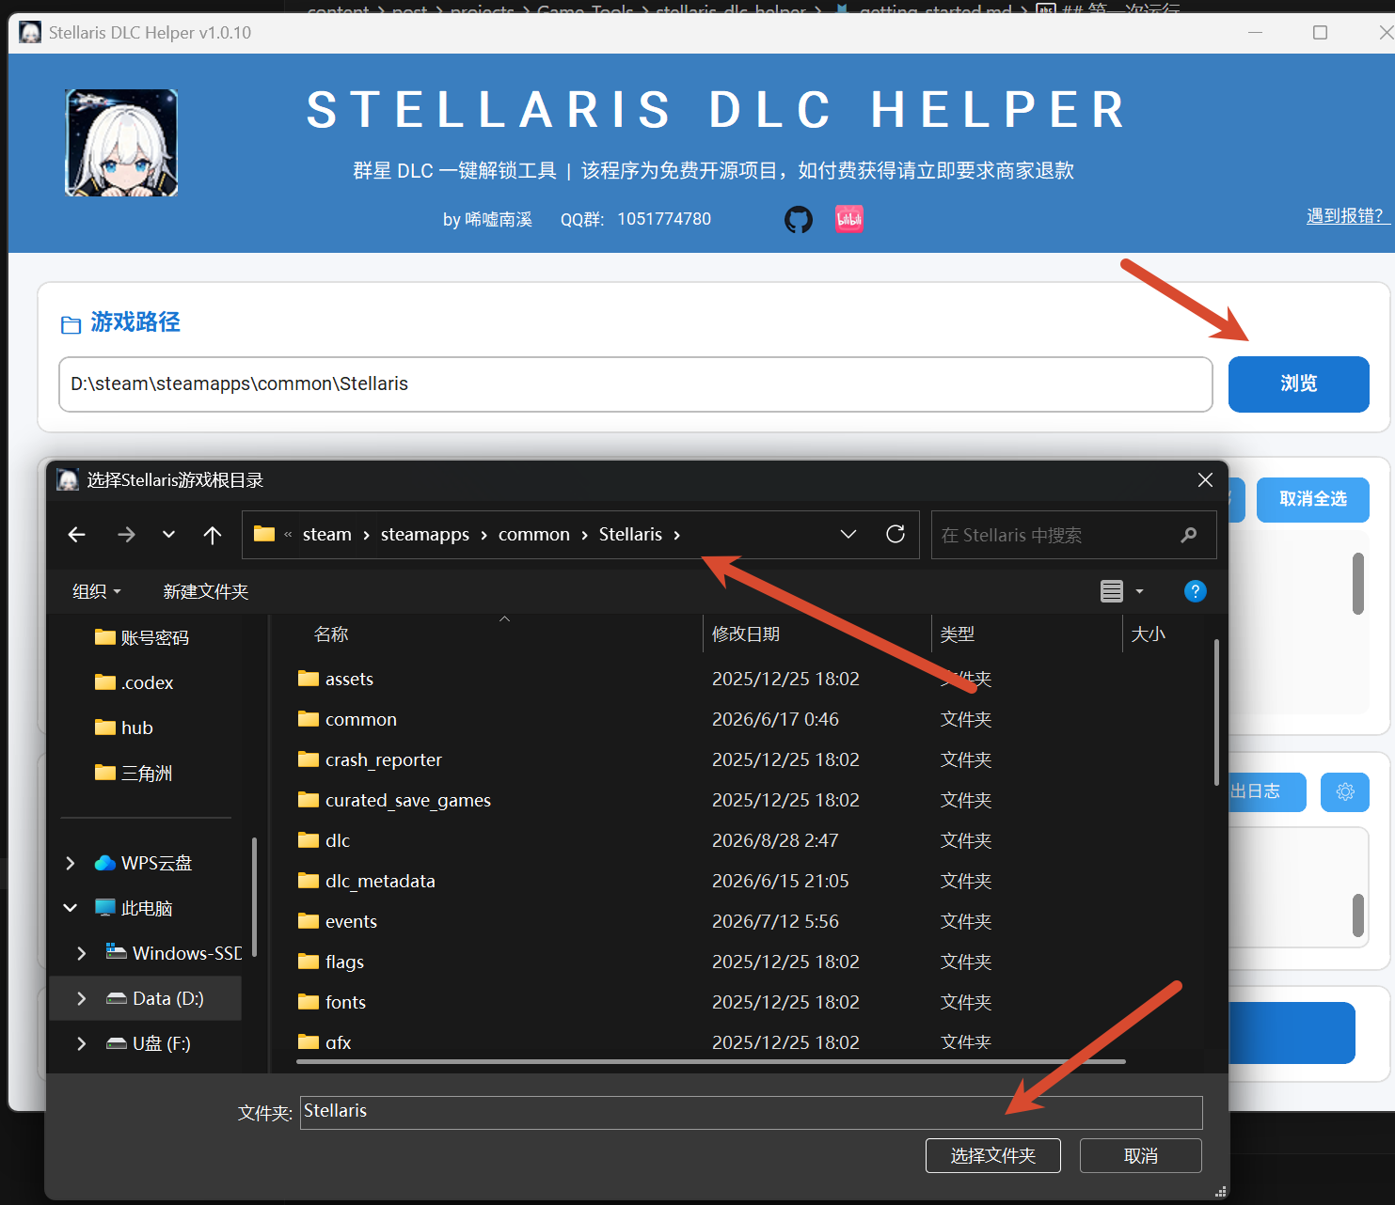Click 新建文件夹 in the toolbar
Viewport: 1395px width, 1205px height.
pos(206,591)
